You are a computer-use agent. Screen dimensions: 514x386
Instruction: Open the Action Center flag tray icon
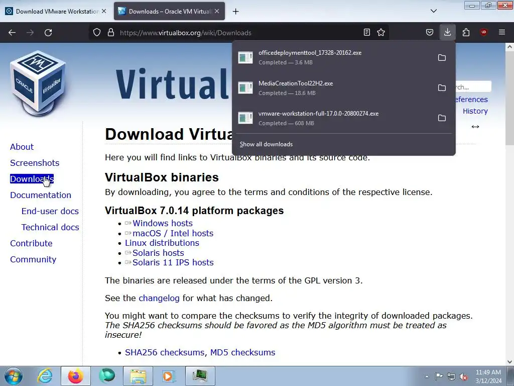[439, 376]
